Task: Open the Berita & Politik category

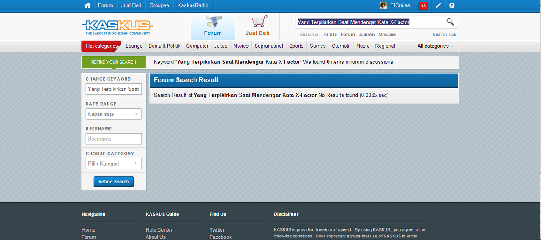Action: click(x=164, y=46)
